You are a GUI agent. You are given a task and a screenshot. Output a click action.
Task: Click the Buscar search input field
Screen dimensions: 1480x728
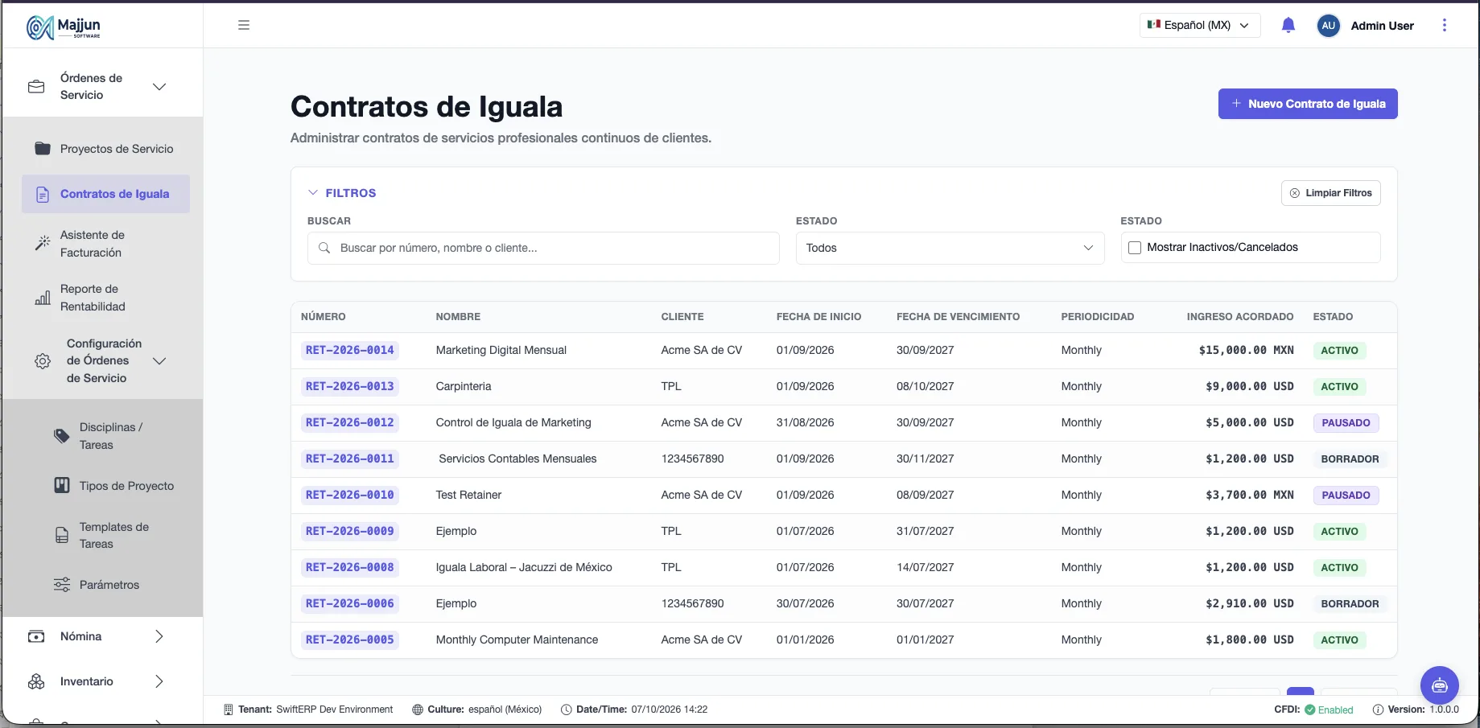click(x=543, y=248)
